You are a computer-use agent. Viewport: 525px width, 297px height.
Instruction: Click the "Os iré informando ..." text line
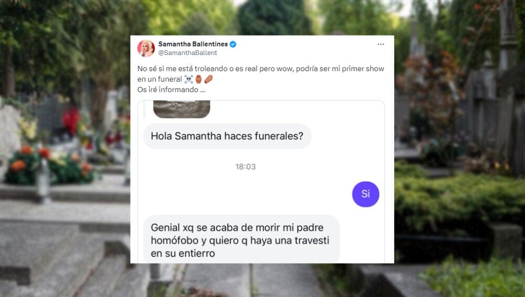point(172,90)
